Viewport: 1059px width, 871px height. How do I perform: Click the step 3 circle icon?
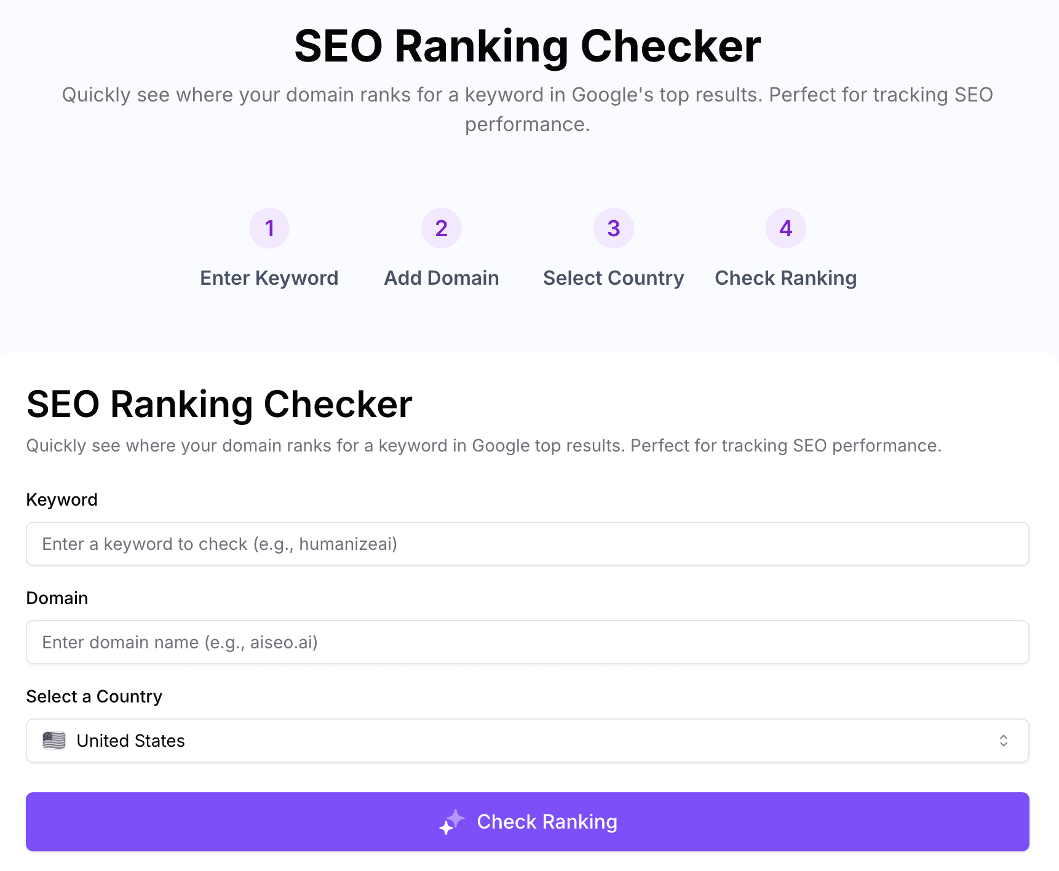point(613,228)
